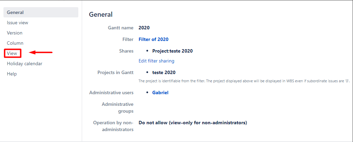Image resolution: width=353 pixels, height=142 pixels.
Task: Click the project identification note text
Action: 244,81
